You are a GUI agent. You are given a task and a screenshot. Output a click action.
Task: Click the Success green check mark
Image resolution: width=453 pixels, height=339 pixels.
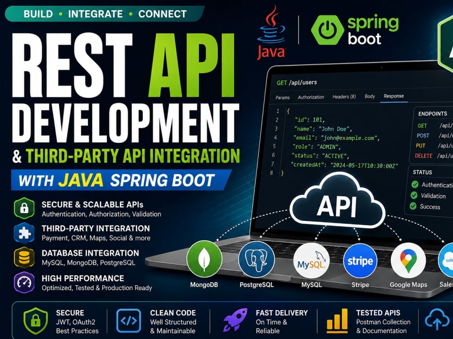[413, 206]
